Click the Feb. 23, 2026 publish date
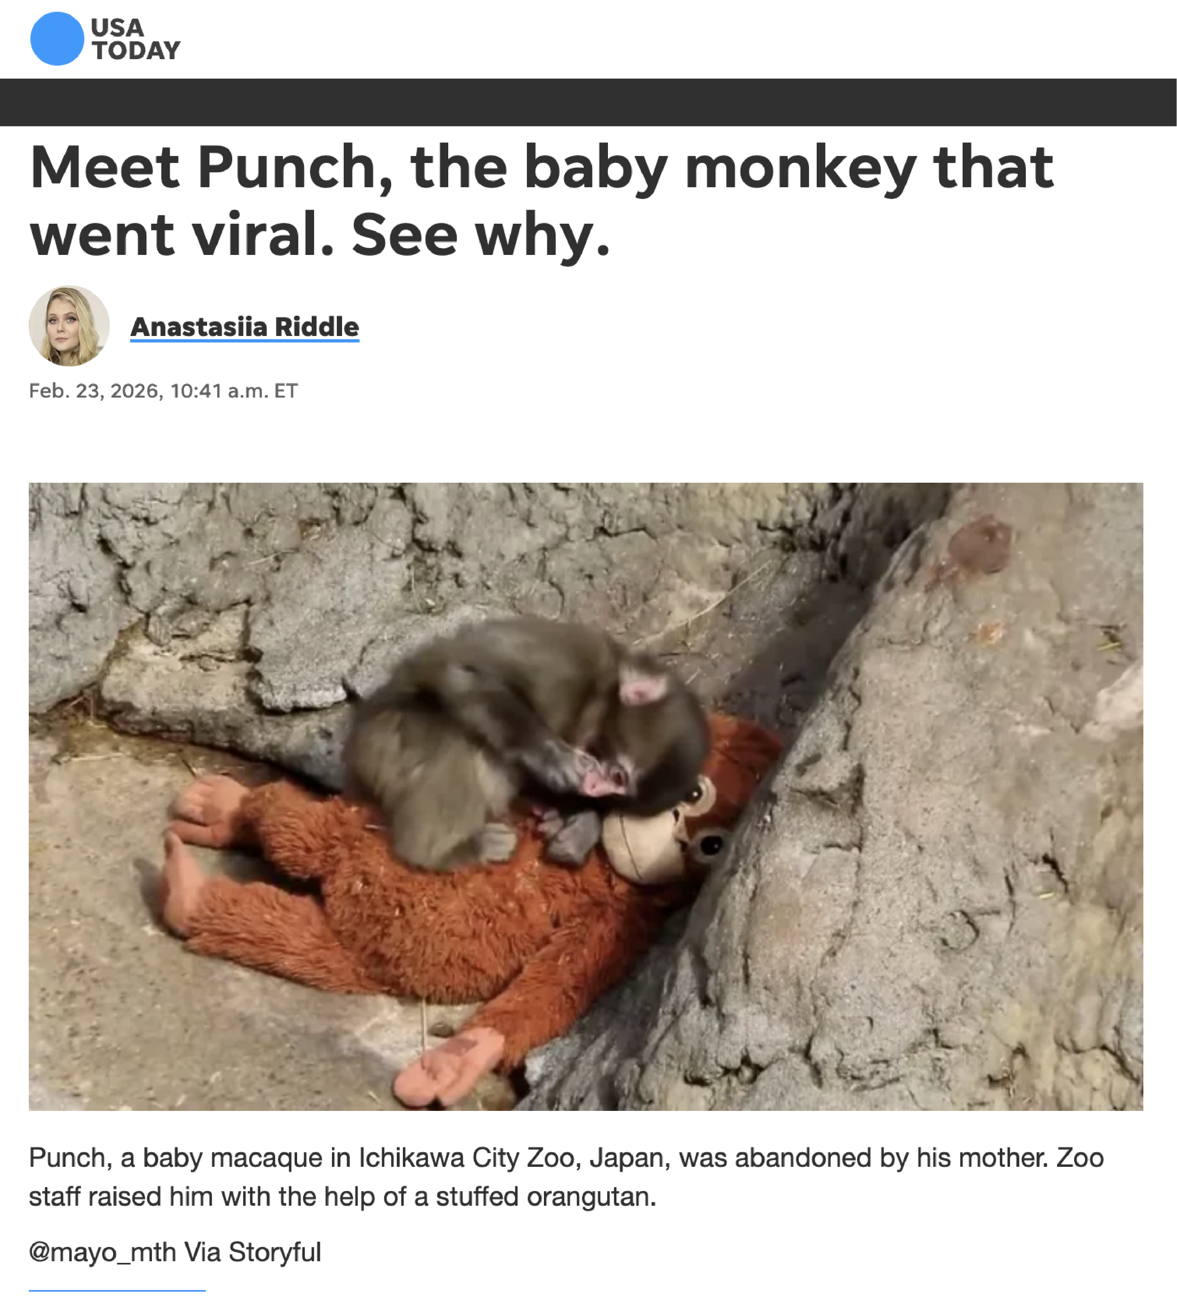 coord(96,390)
